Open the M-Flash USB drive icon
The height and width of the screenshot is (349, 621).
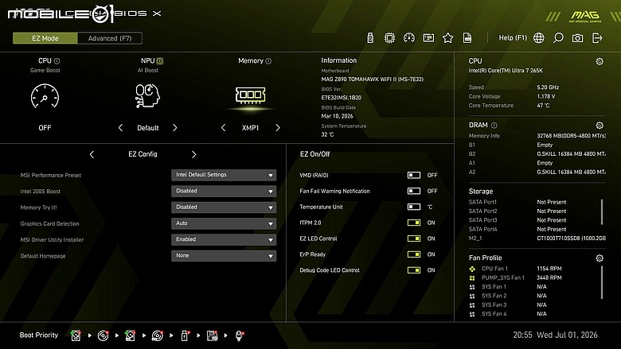coord(370,38)
